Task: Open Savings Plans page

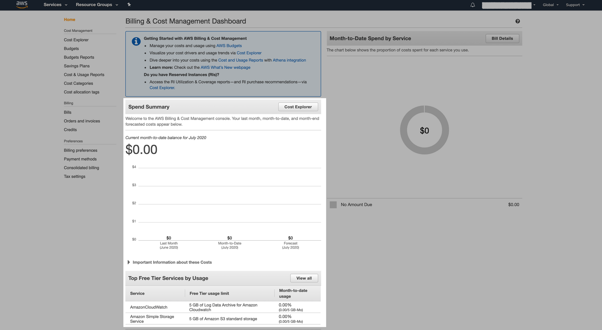Action: [x=77, y=66]
